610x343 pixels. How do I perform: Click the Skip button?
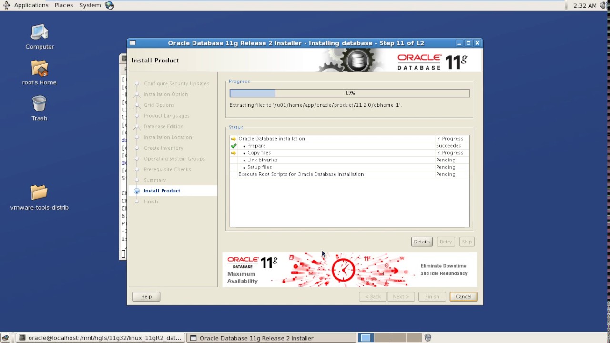(x=467, y=242)
